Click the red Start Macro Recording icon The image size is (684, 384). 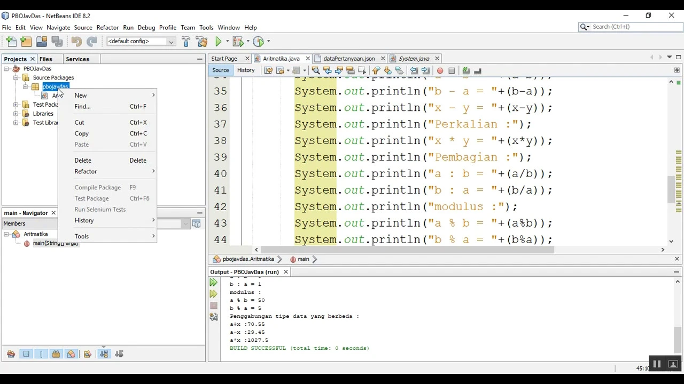point(440,70)
